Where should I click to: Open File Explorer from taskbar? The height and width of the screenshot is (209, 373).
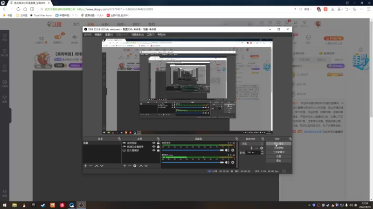[x=14, y=205]
